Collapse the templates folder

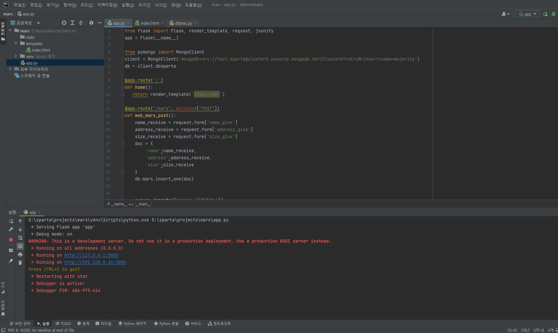point(16,43)
